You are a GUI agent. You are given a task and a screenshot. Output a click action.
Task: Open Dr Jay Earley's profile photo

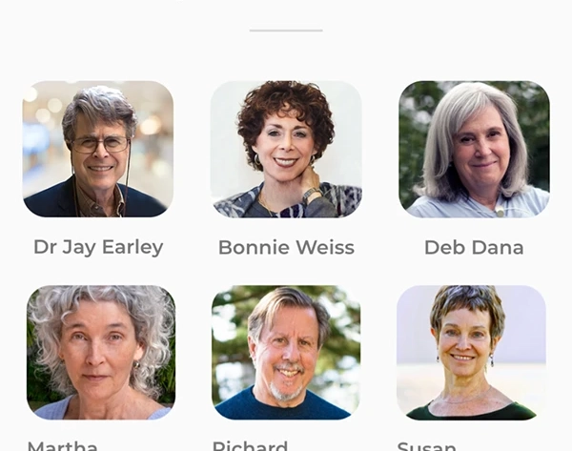point(98,149)
